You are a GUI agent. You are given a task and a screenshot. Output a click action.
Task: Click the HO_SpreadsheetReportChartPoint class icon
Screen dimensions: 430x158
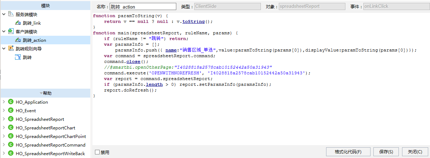(10, 136)
